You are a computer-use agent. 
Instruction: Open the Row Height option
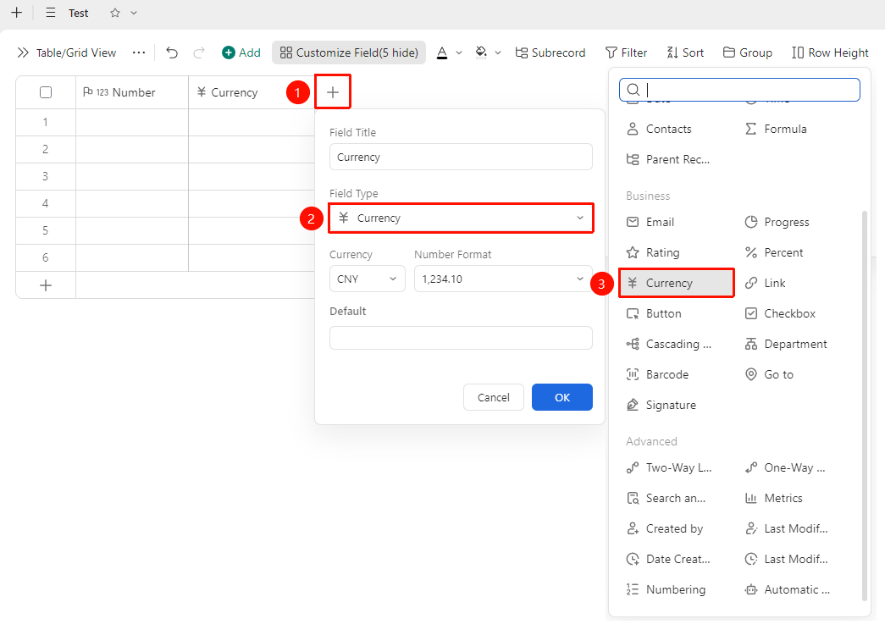tap(830, 52)
